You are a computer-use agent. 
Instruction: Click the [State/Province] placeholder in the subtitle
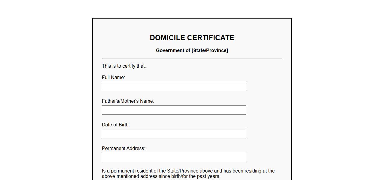tap(210, 50)
